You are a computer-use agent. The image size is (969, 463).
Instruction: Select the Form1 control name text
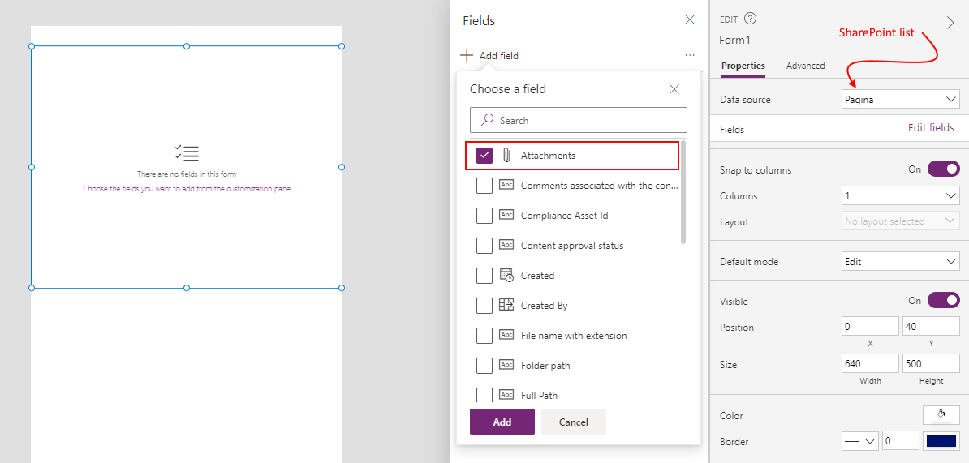click(x=734, y=40)
